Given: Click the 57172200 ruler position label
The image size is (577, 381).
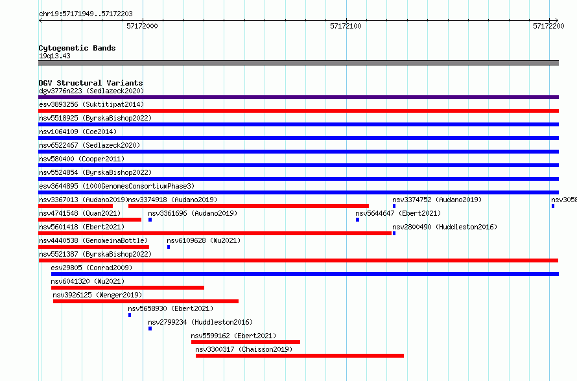Looking at the screenshot, I should [x=548, y=26].
